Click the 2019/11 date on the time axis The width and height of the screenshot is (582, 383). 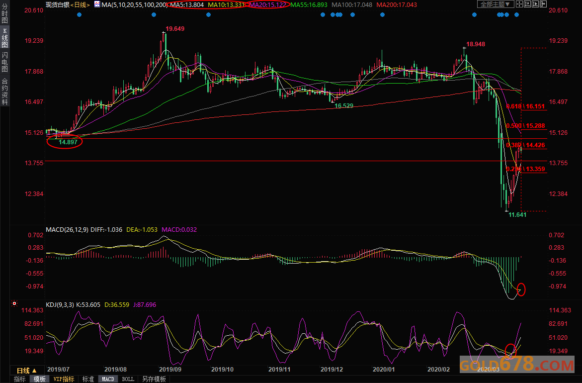click(279, 369)
